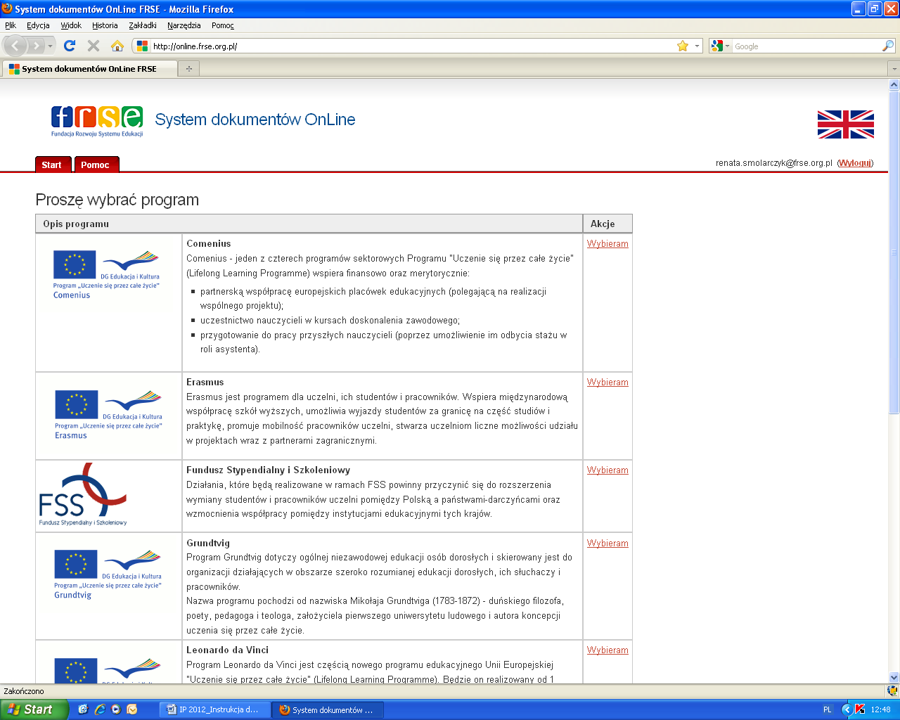The width and height of the screenshot is (900, 720).
Task: Click the FSS Fundusz Stypendialny logo
Action: click(x=83, y=494)
